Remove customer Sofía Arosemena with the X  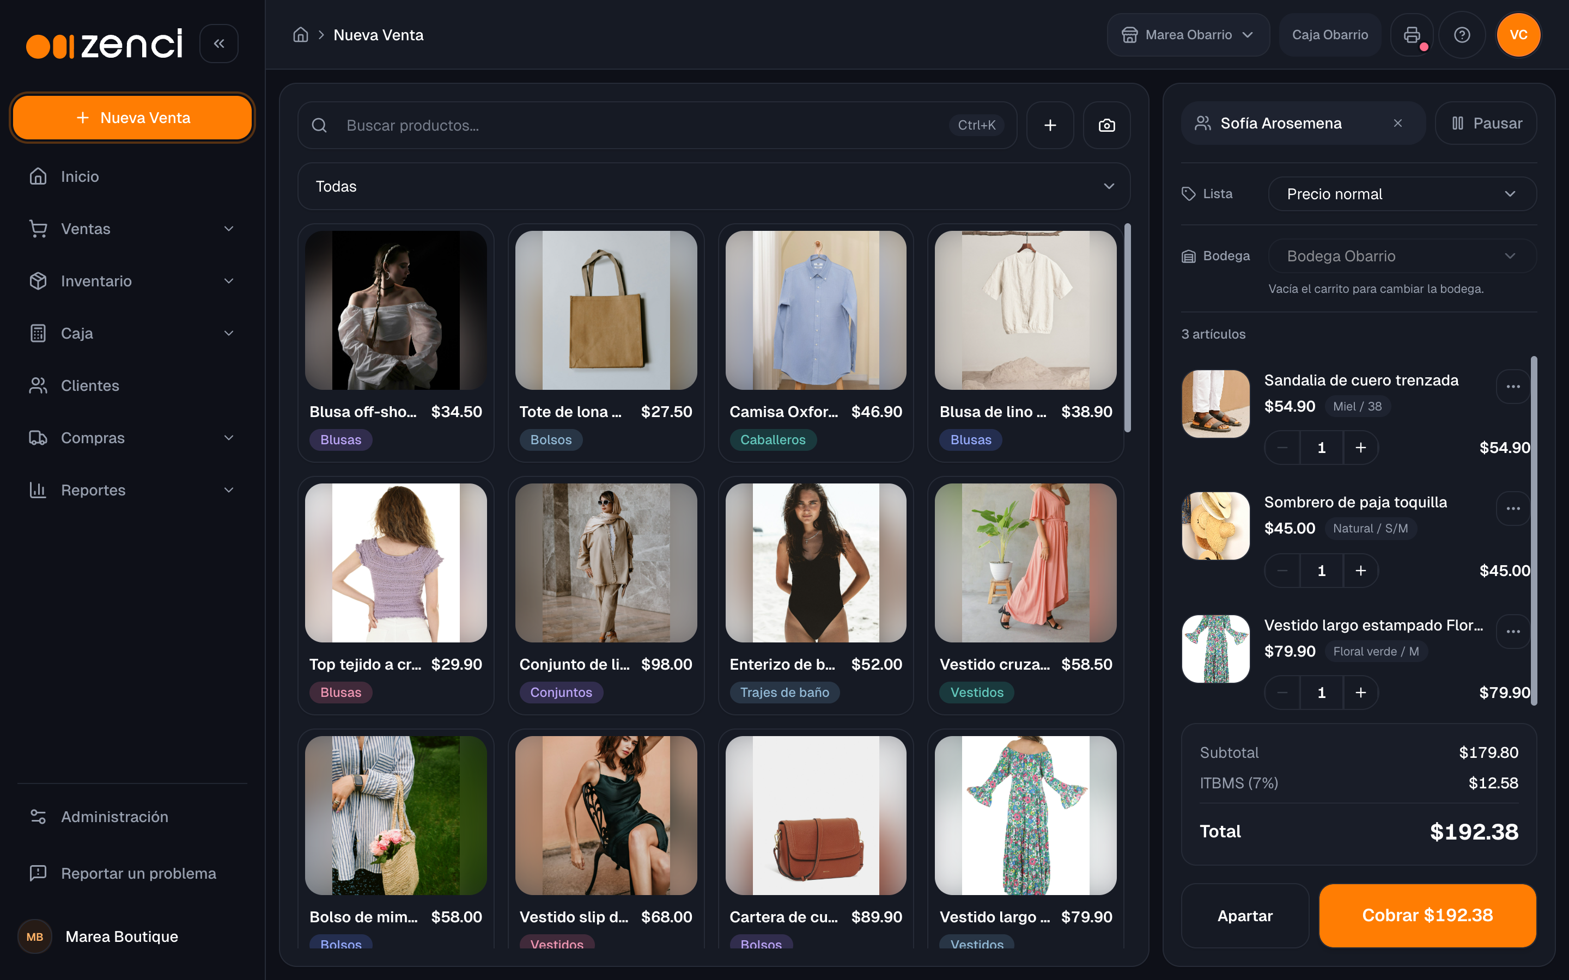pos(1398,123)
